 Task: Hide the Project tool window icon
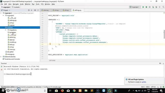point(38,10)
